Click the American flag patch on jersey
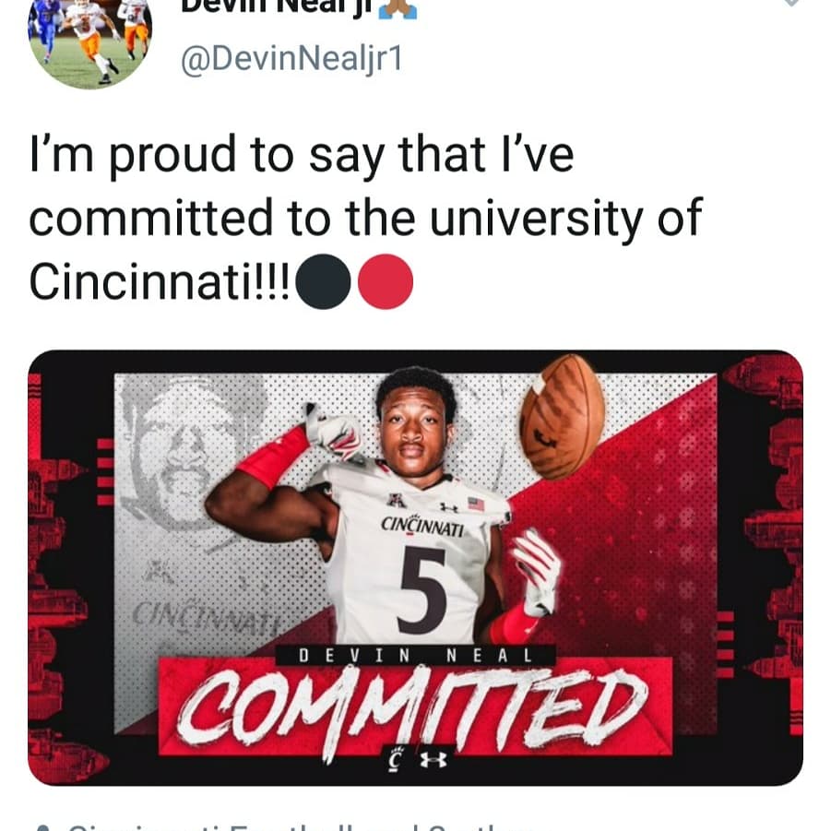Viewport: 831px width, 831px height. point(476,504)
